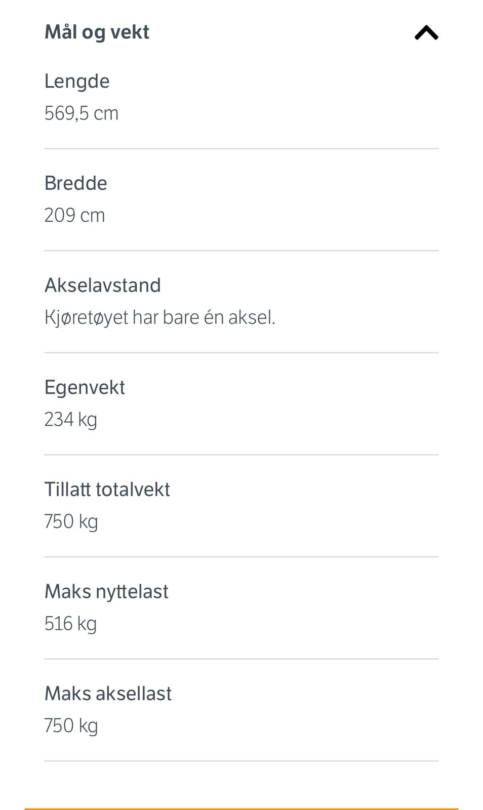
Task: Click the 516 kg value
Action: point(71,623)
